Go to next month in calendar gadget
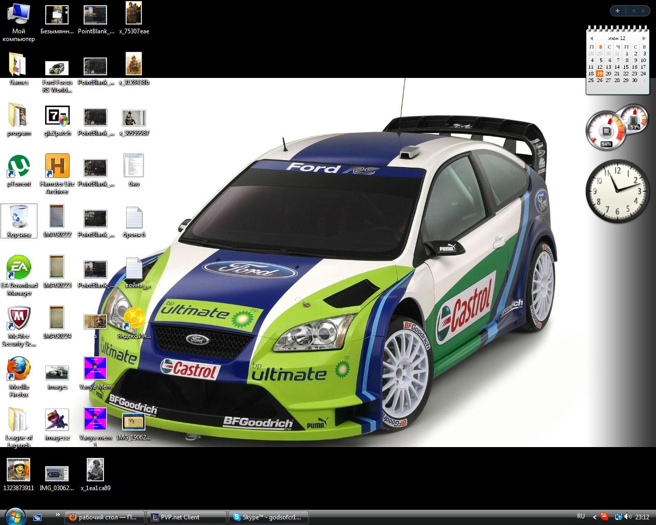Image resolution: width=656 pixels, height=525 pixels. pos(644,38)
